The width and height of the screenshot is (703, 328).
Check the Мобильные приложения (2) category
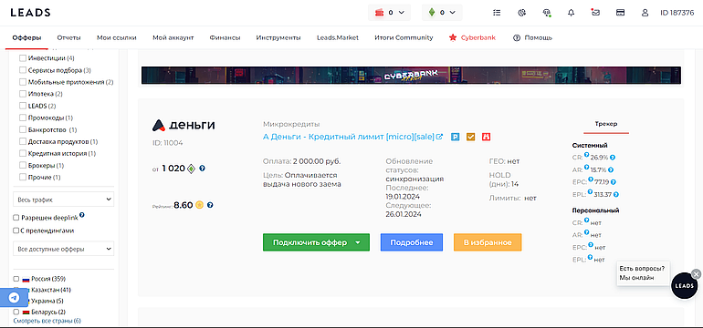click(23, 82)
